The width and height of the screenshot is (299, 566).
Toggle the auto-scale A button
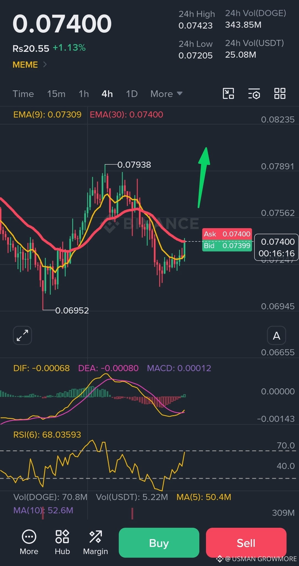point(276,335)
